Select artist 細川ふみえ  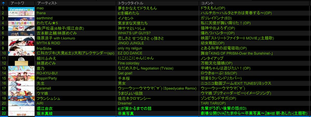tap(46, 58)
